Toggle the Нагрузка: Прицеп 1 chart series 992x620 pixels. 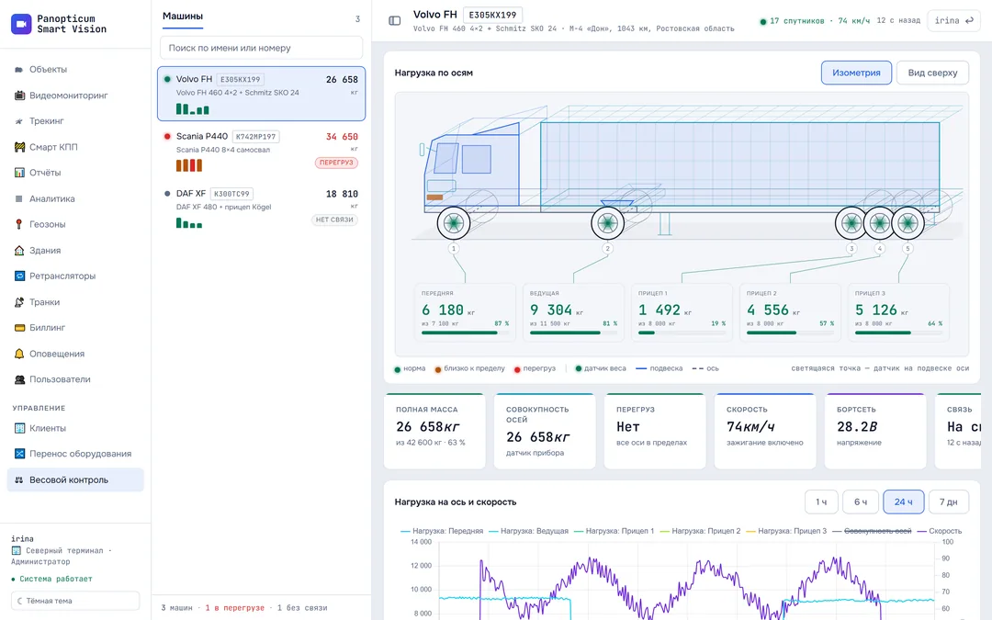pyautogui.click(x=614, y=531)
